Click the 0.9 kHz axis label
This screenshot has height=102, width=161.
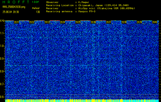tap(2, 59)
